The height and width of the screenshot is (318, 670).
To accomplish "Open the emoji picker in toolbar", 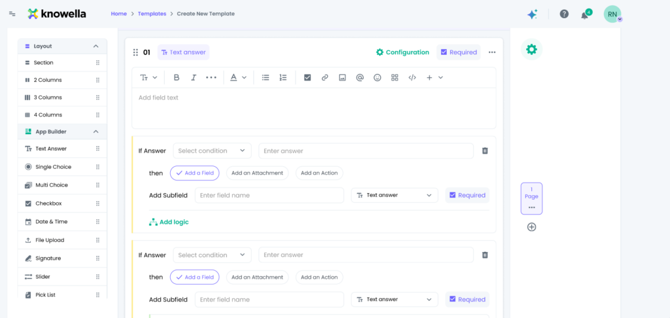I will pyautogui.click(x=377, y=77).
